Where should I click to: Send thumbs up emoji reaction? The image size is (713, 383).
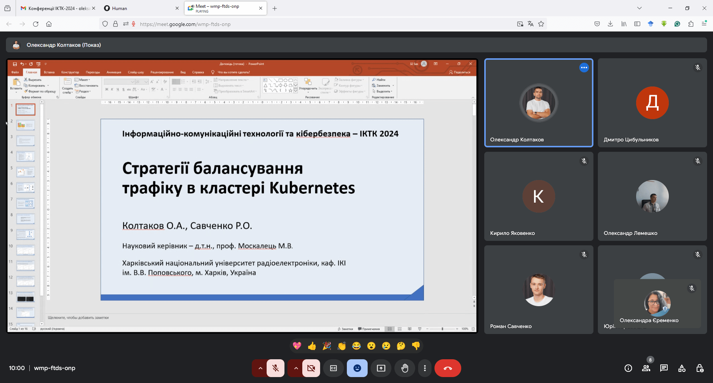[312, 346]
